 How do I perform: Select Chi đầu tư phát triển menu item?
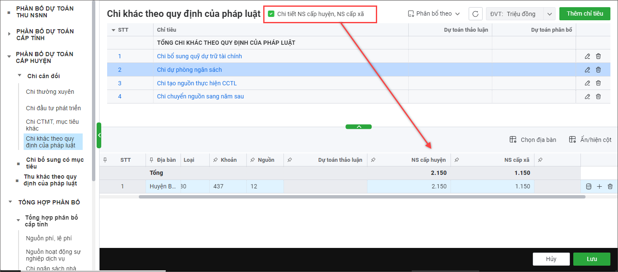click(x=53, y=108)
